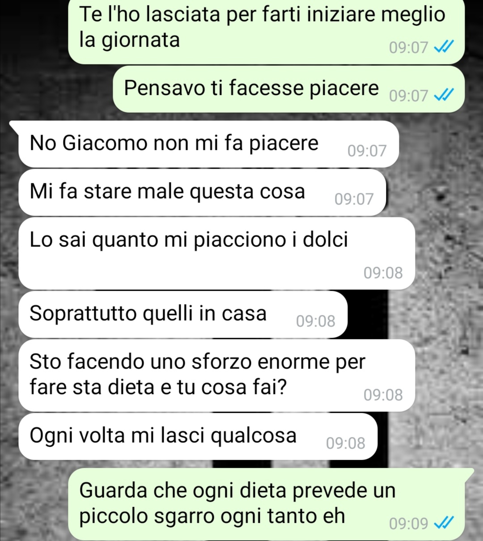Tap the 09:08 time on "e tu cosa fai?" message
The width and height of the screenshot is (483, 541).
(383, 395)
